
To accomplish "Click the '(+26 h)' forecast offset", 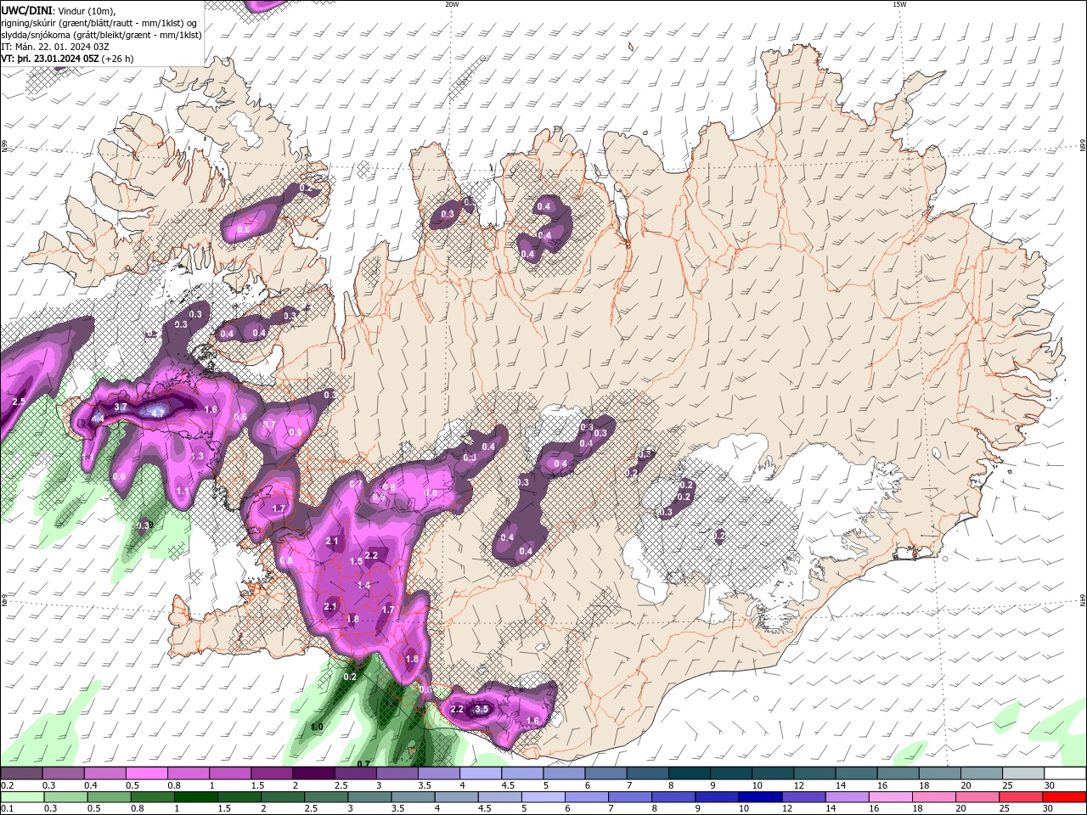I will pyautogui.click(x=117, y=59).
